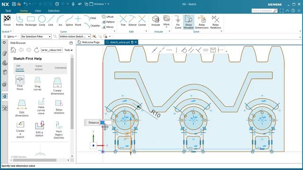Switch to the View ribbon tab
This screenshot has height=170, width=303.
38,11
